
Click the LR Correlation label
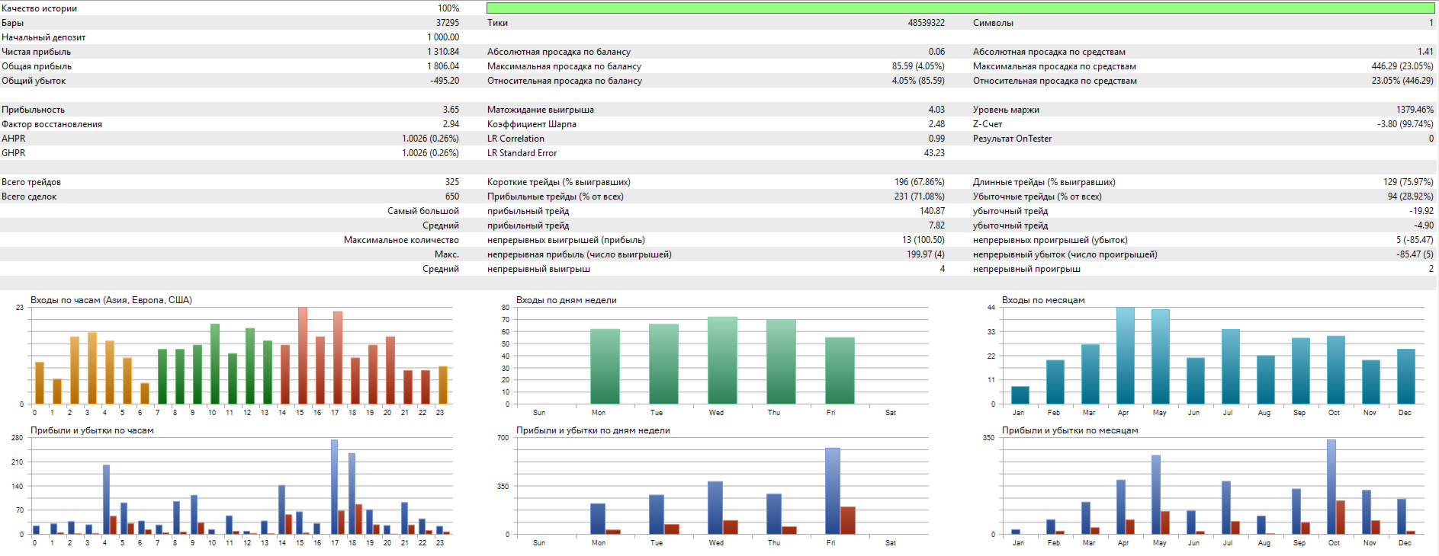pos(516,139)
